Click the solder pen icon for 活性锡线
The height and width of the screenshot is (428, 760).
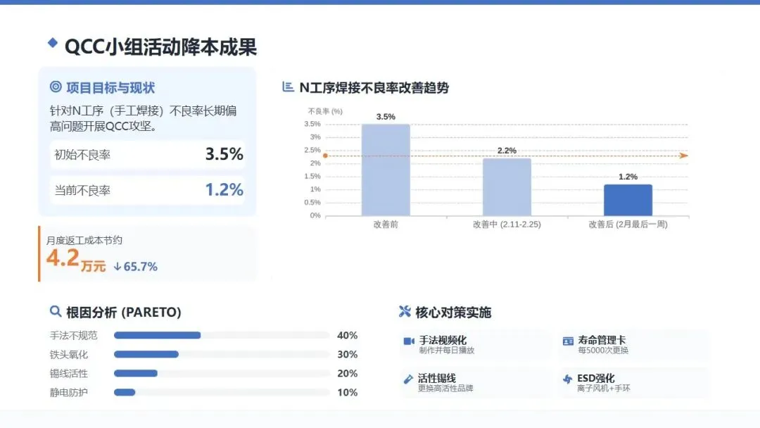[408, 379]
